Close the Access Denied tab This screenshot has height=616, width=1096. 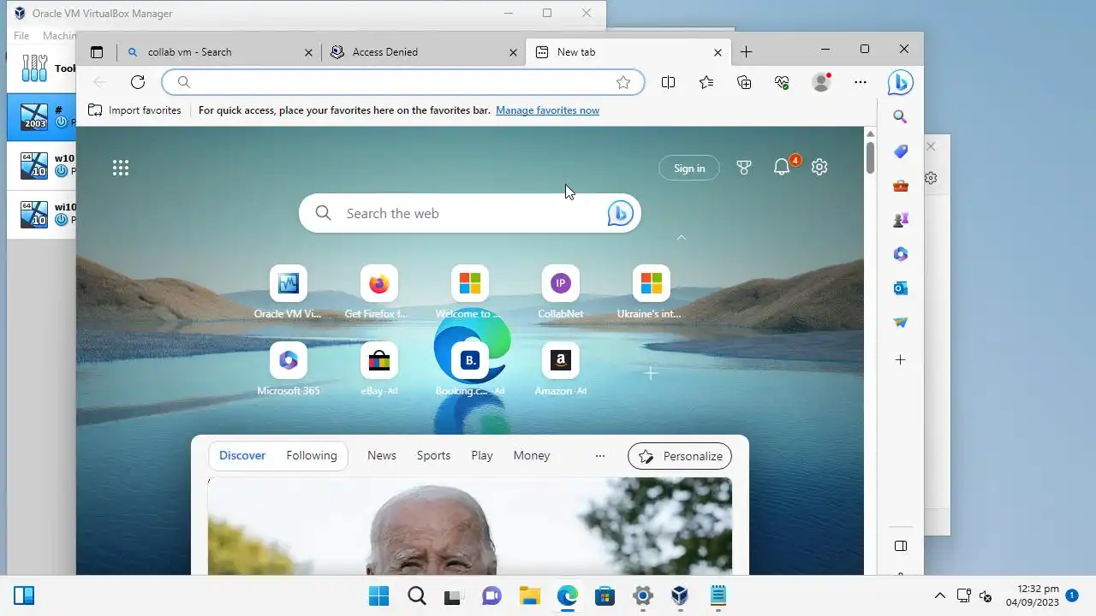(514, 52)
